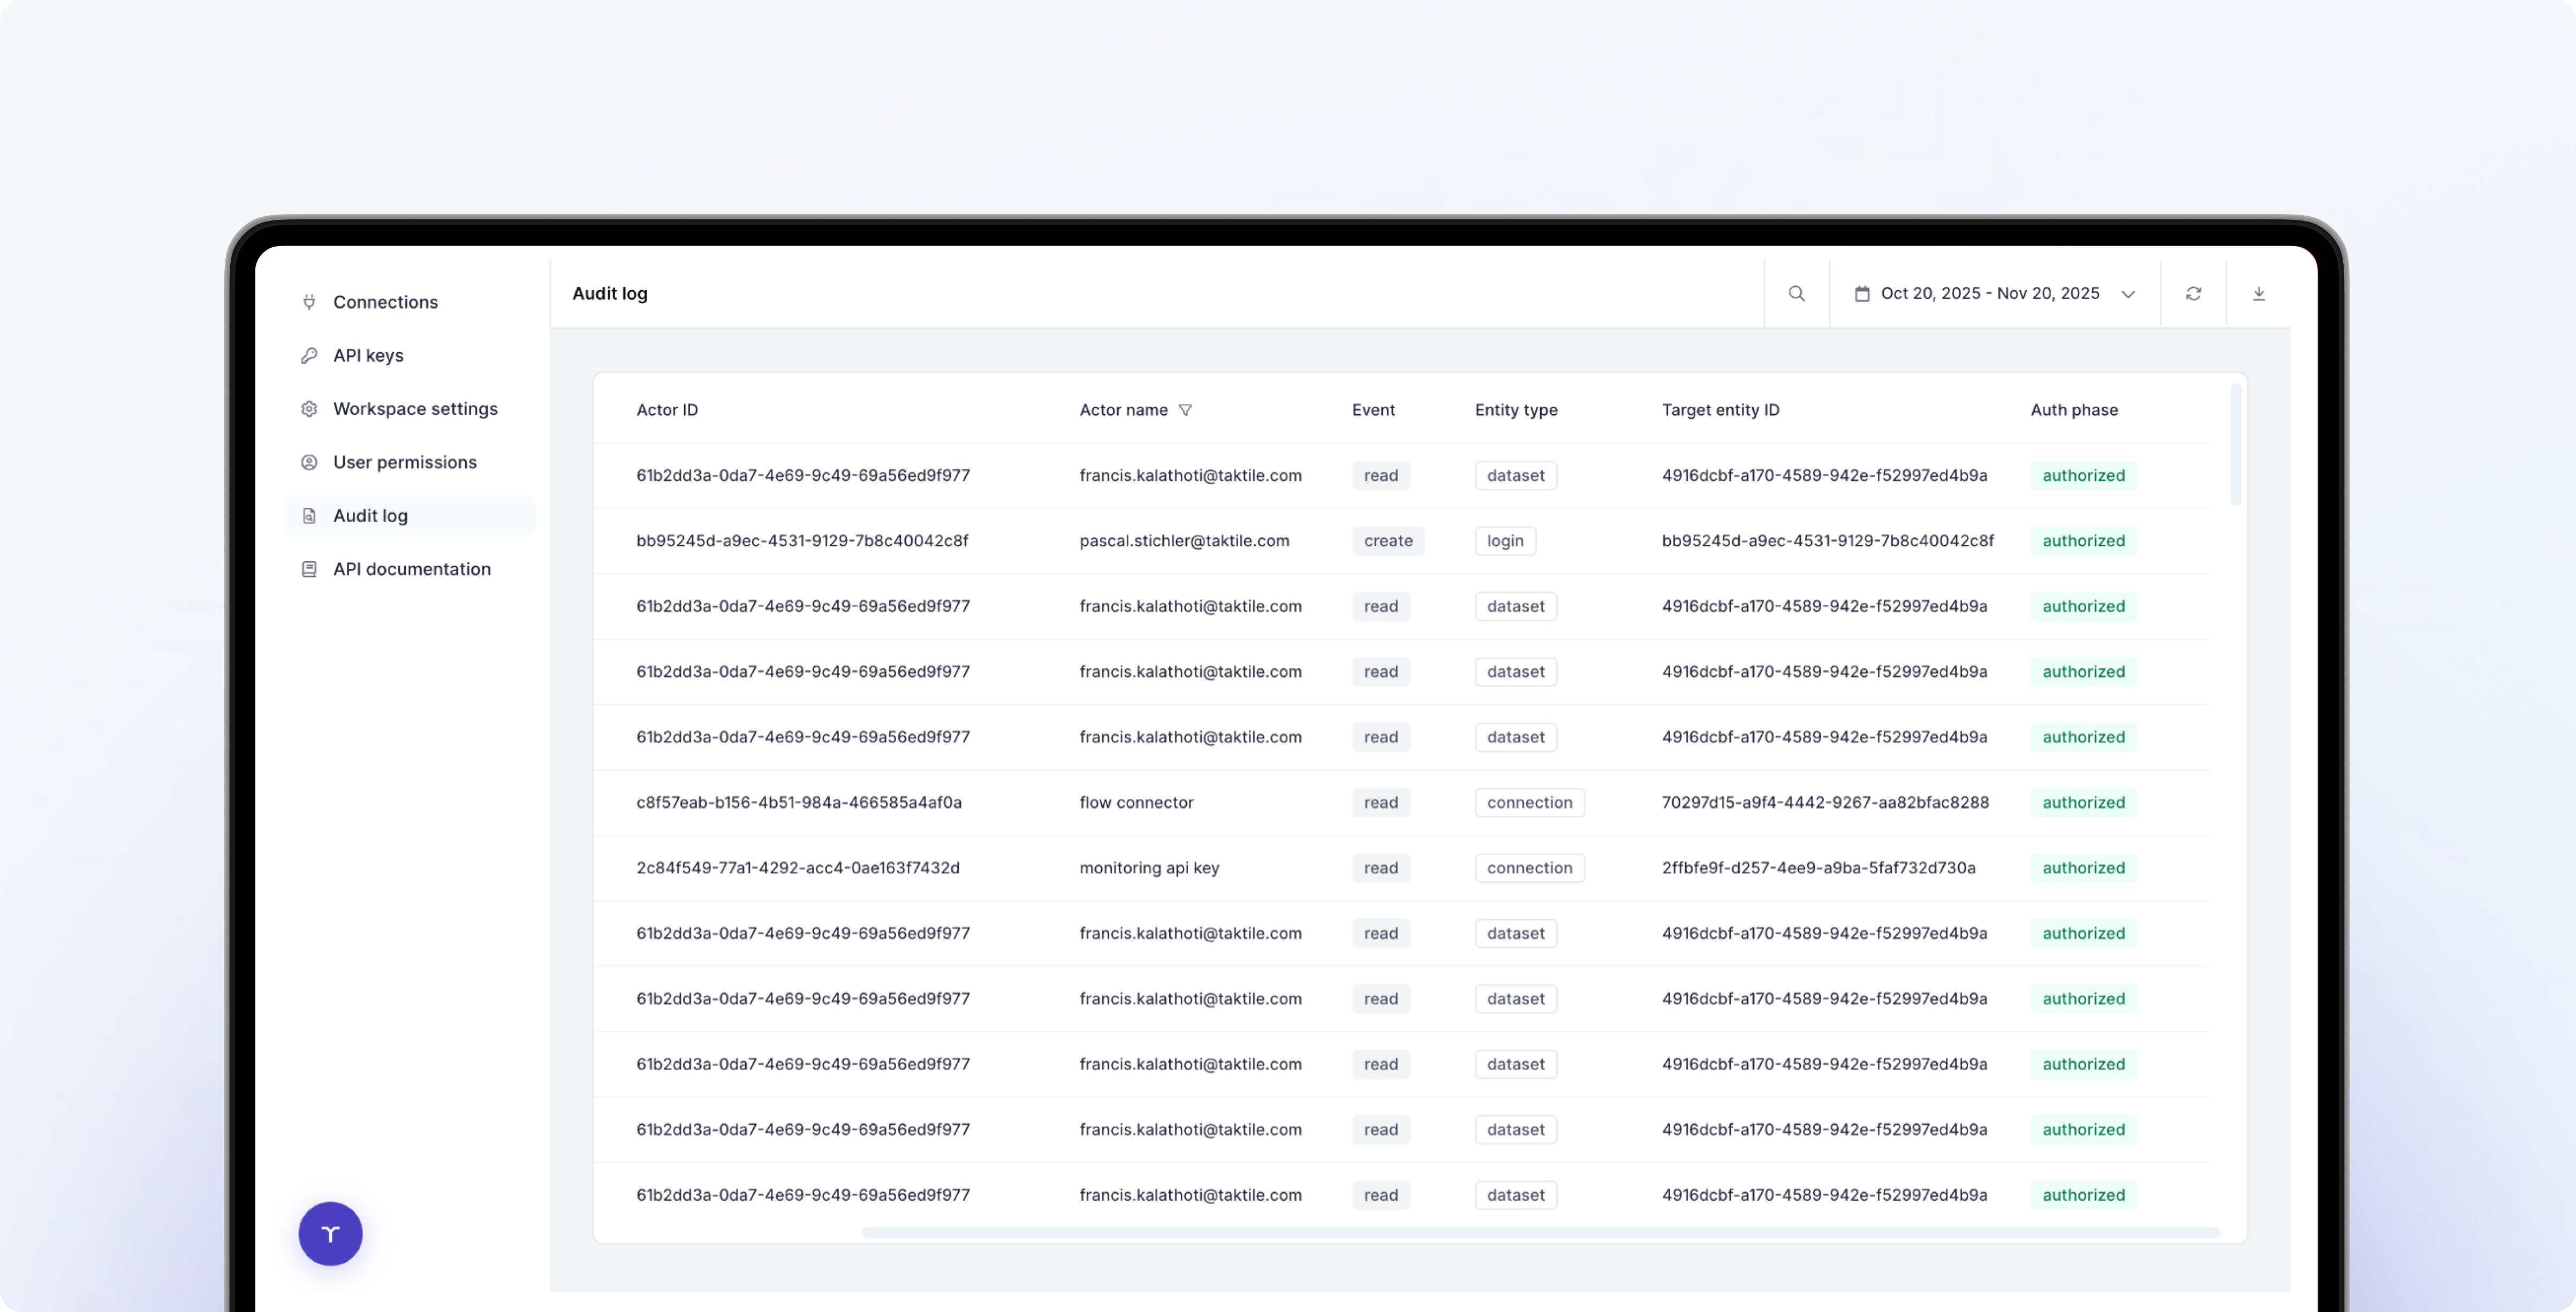Open API documentation in sidebar
Screen dimensions: 2576x1312
tap(411, 569)
